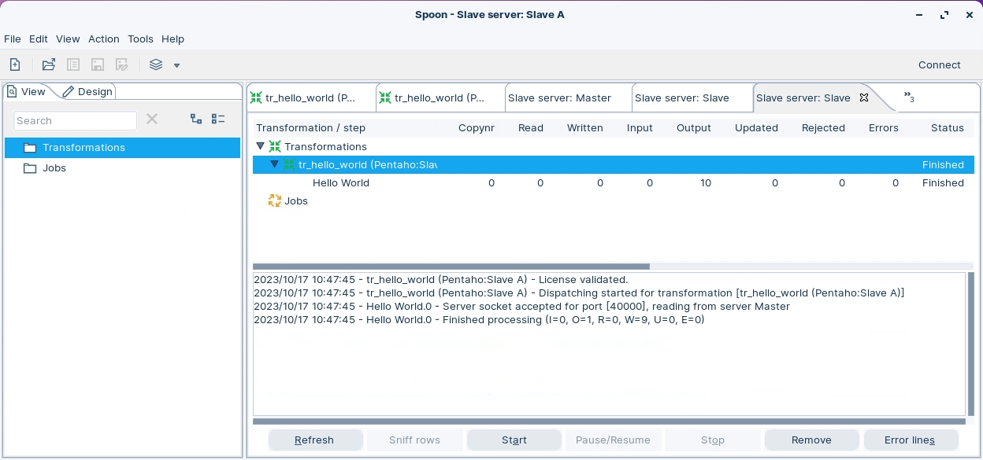Click the Error lines button
The height and width of the screenshot is (460, 983).
(910, 440)
